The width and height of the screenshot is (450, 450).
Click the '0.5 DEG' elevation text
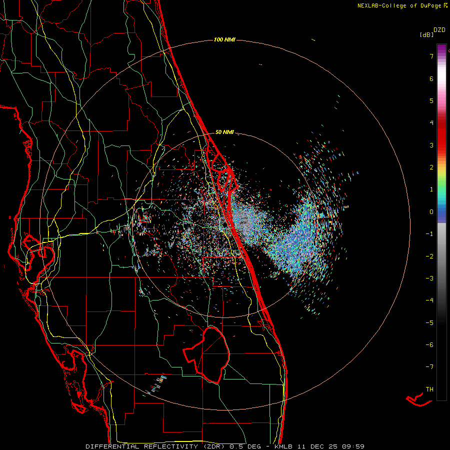(245, 446)
